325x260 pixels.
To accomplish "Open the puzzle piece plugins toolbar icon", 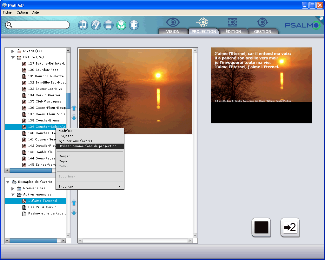I will tap(134, 25).
